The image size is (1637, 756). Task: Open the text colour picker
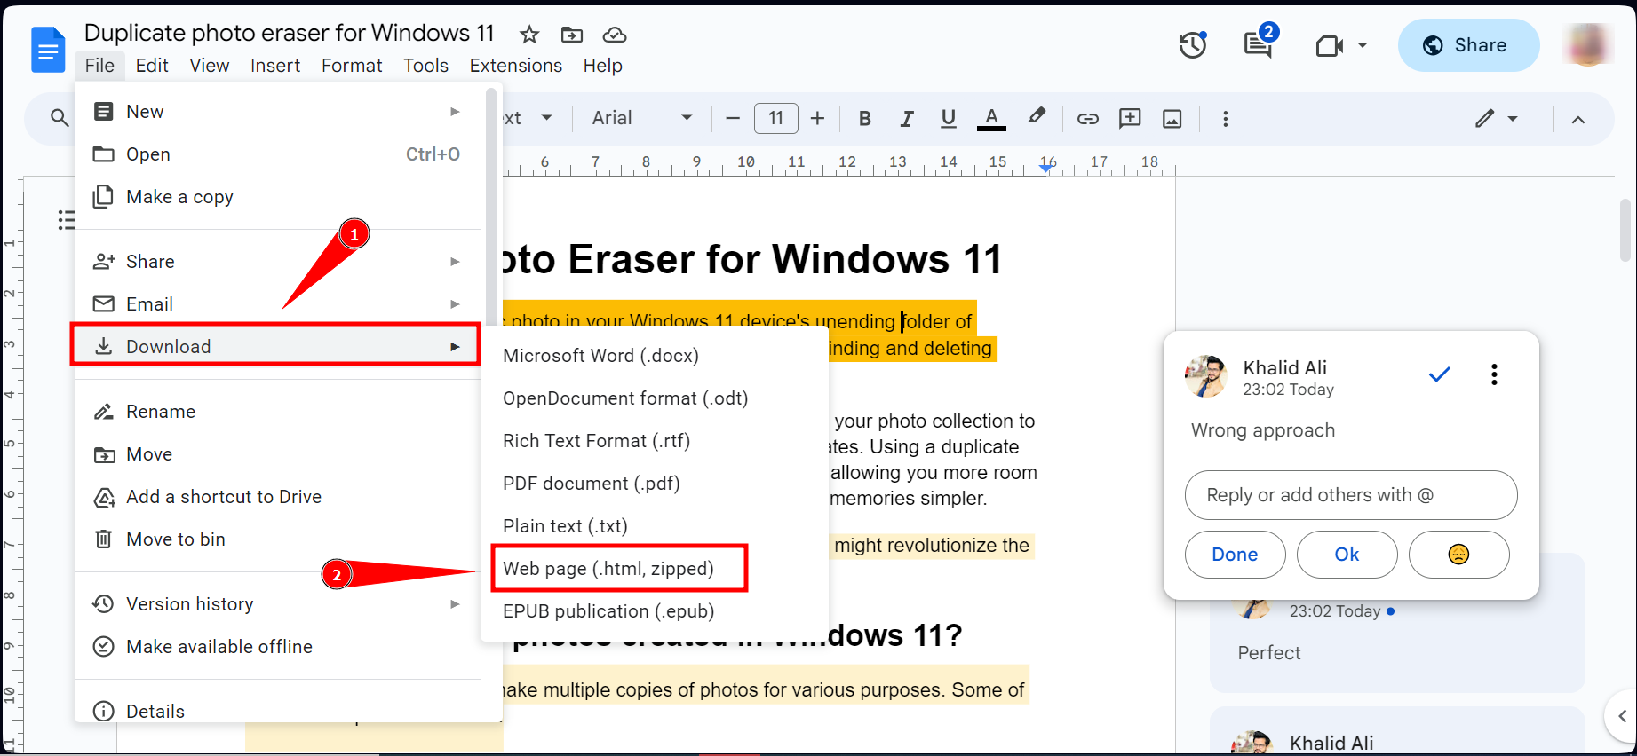coord(991,118)
